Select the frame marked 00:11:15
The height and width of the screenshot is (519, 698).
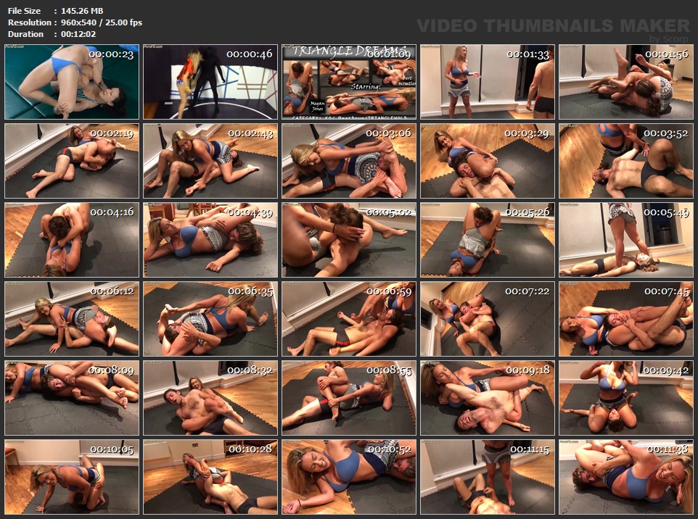(x=487, y=477)
